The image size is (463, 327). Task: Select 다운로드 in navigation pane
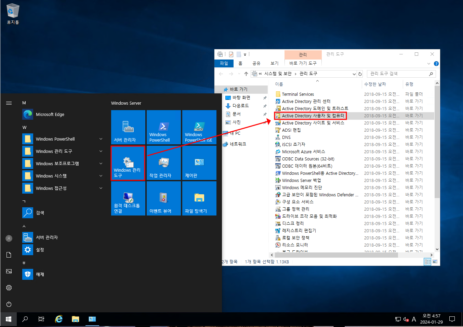pyautogui.click(x=241, y=106)
